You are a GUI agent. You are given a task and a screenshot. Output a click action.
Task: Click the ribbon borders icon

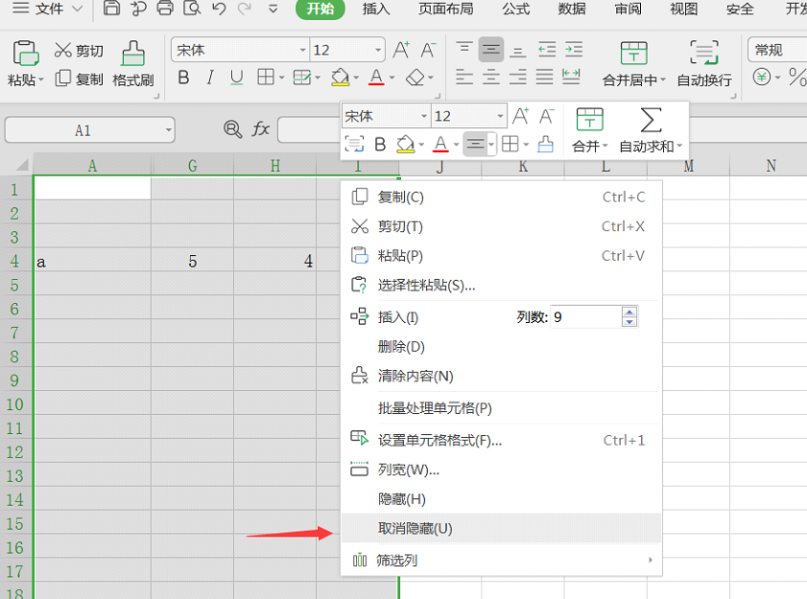pyautogui.click(x=266, y=77)
